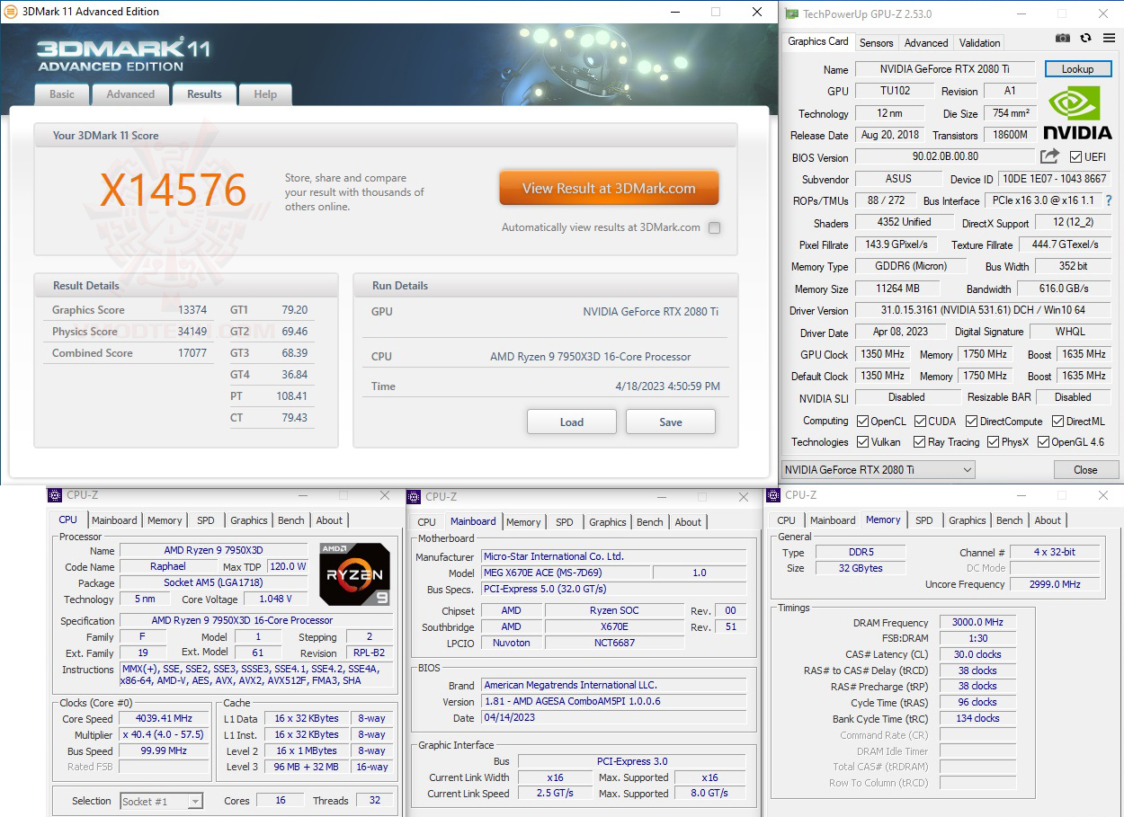Click Max TDP value 120.0 W
This screenshot has height=817, width=1124.
pos(288,567)
